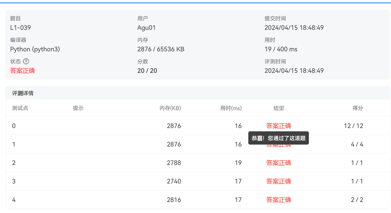View user Agu01's profile

click(146, 28)
